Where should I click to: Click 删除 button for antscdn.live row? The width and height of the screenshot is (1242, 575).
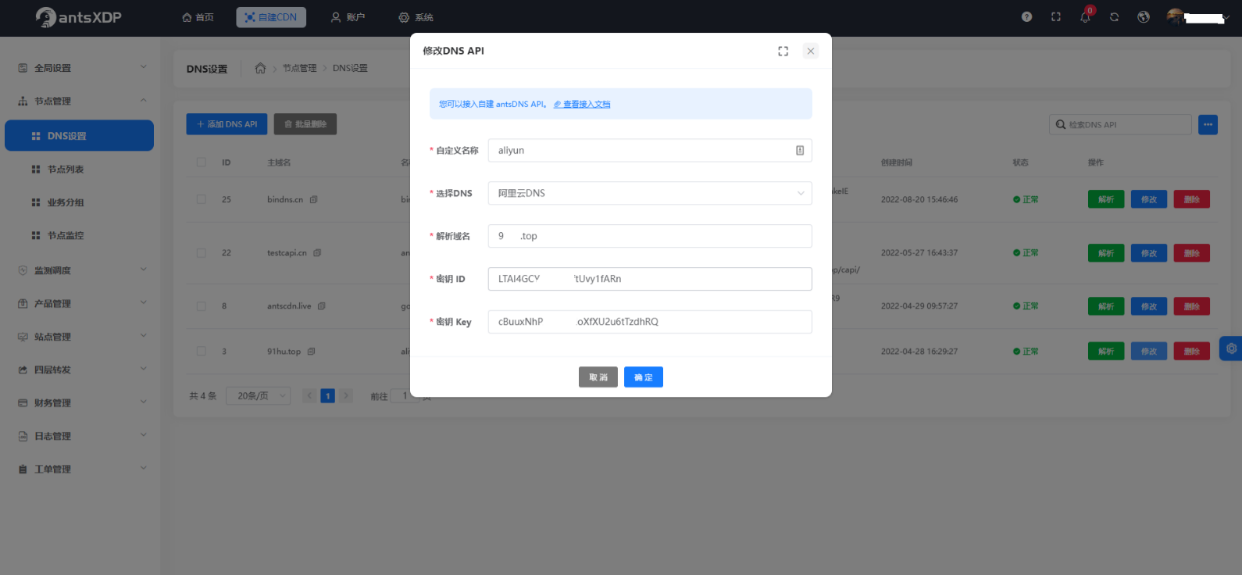(x=1192, y=305)
